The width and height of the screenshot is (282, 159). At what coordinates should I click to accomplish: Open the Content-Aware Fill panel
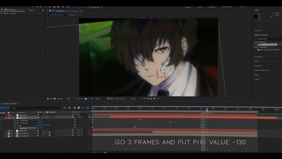coord(261,70)
